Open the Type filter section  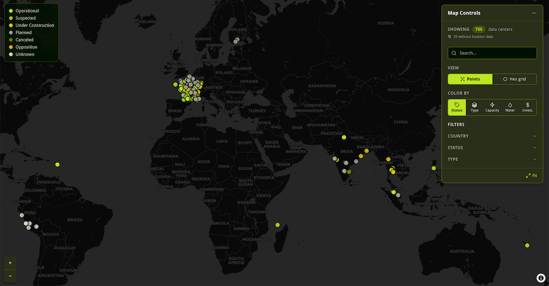pyautogui.click(x=492, y=159)
